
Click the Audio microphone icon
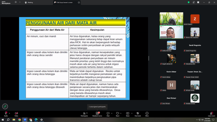pos(6,113)
